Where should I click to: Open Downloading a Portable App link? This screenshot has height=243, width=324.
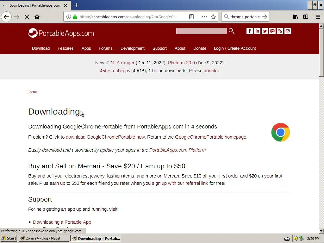click(62, 222)
